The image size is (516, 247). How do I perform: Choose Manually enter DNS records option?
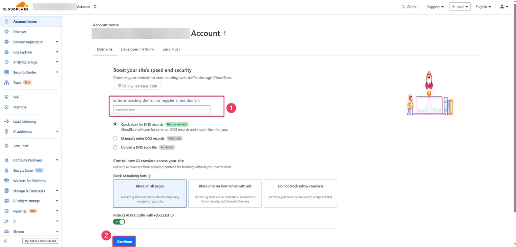pyautogui.click(x=115, y=138)
